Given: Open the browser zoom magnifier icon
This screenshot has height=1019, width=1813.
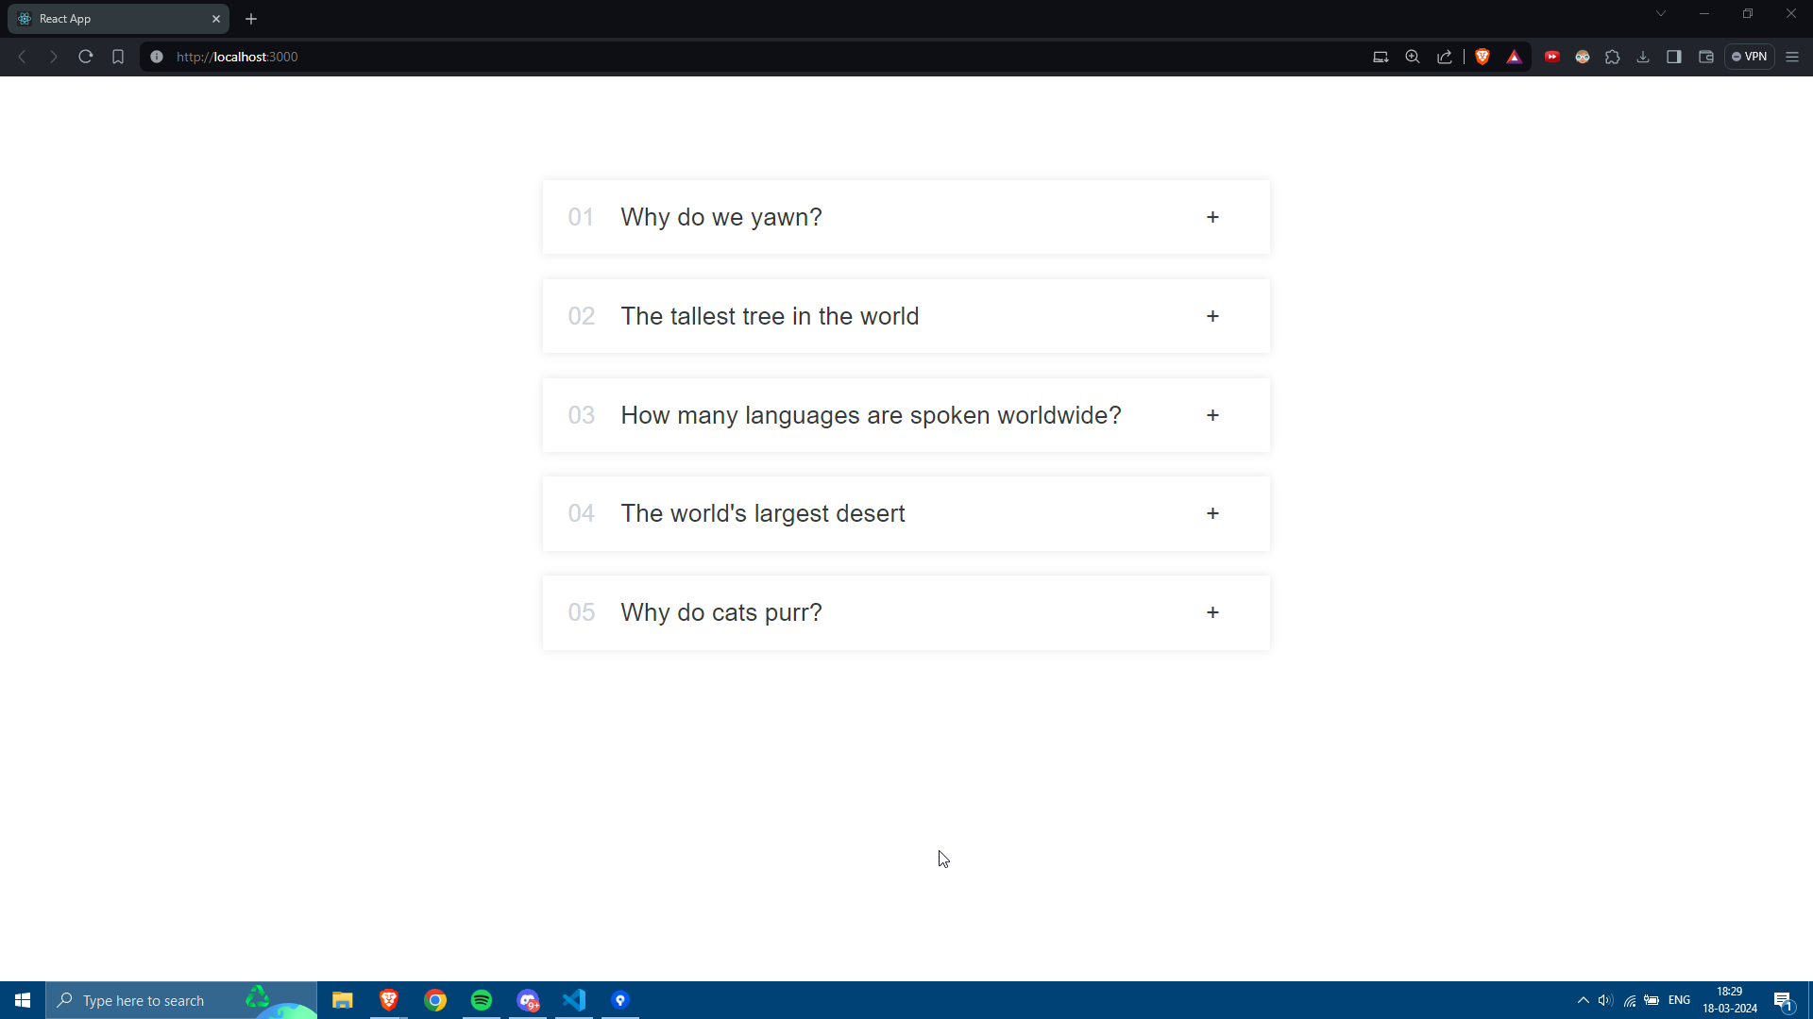Looking at the screenshot, I should [x=1413, y=57].
